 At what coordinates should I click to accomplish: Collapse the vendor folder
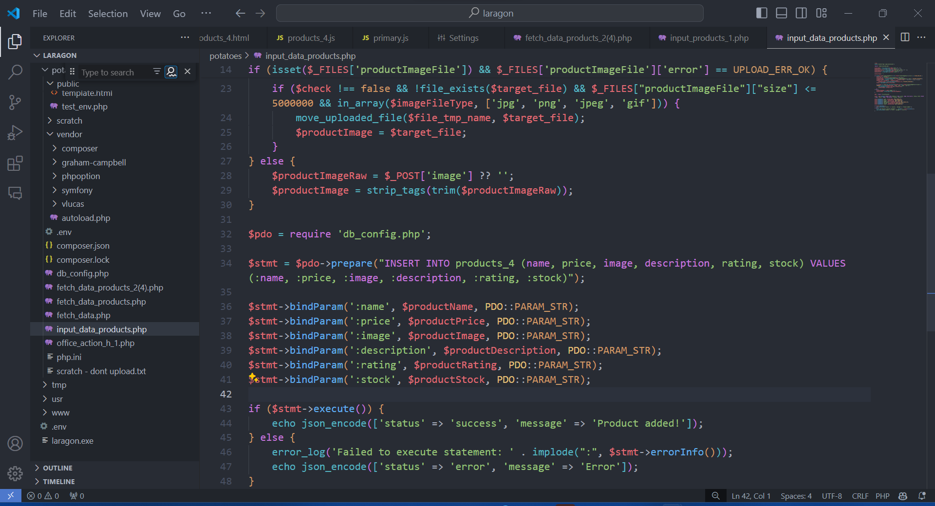pyautogui.click(x=69, y=134)
